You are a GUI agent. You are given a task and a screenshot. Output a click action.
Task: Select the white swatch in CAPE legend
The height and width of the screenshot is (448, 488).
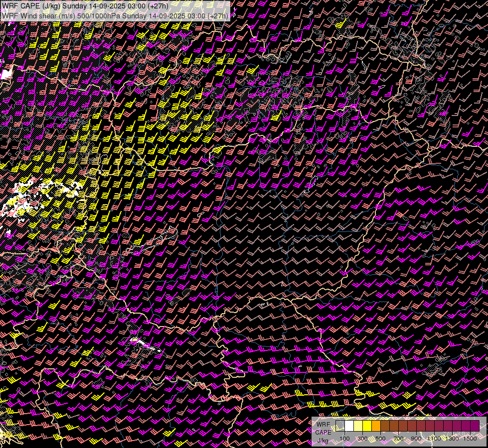(x=349, y=426)
